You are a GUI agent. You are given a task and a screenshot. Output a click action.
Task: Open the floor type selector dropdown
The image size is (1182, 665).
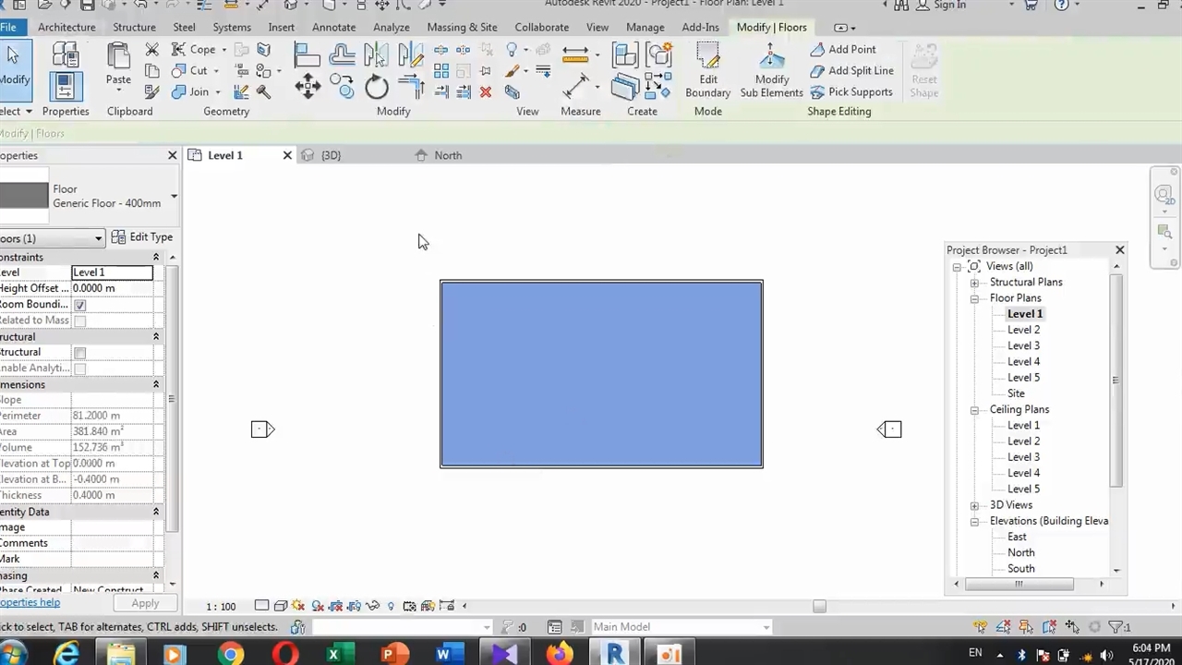pos(173,196)
